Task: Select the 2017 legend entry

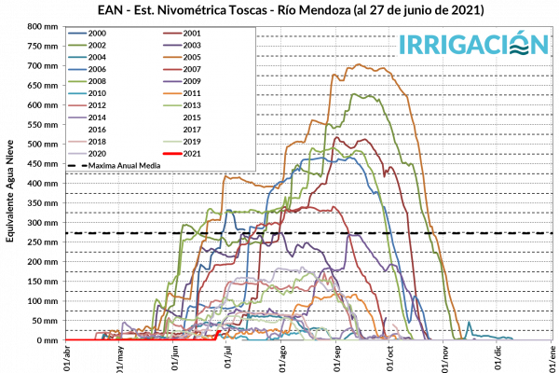Action: (x=192, y=129)
